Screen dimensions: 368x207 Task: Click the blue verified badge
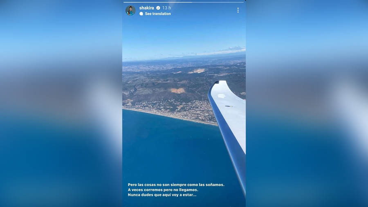pyautogui.click(x=158, y=8)
